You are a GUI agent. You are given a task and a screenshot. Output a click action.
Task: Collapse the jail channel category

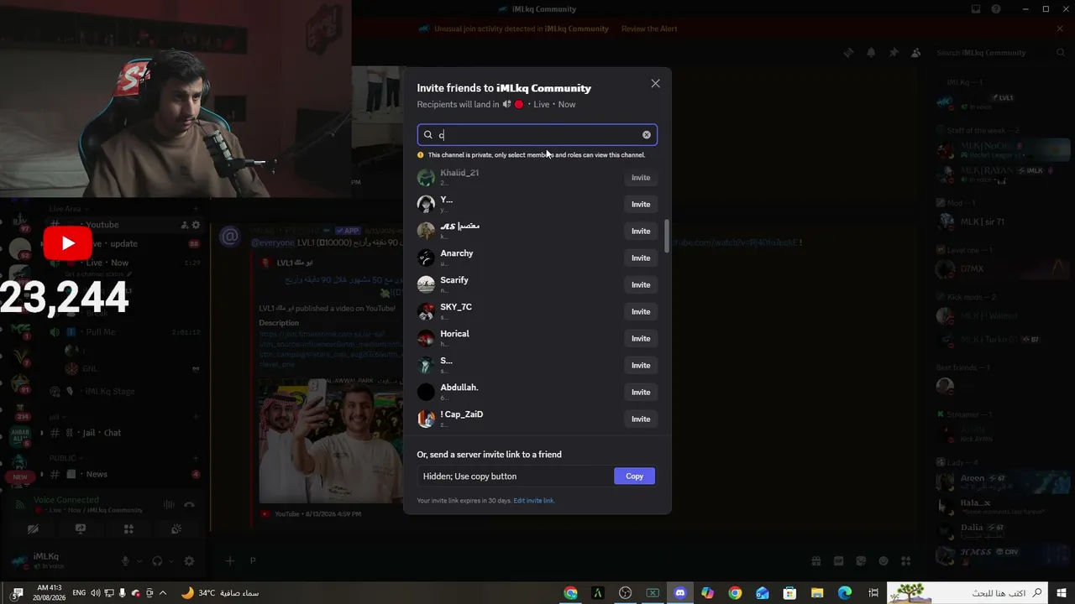[56, 417]
